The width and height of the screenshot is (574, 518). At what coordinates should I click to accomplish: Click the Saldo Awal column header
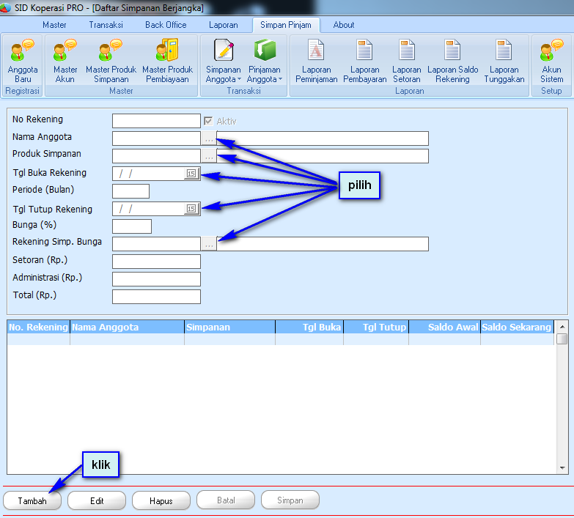click(x=444, y=327)
